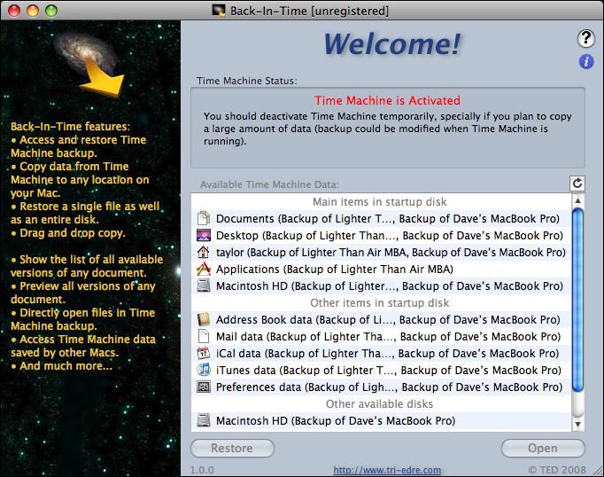Viewport: 604px width, 477px height.
Task: Click the Applications folder icon
Action: coord(204,269)
